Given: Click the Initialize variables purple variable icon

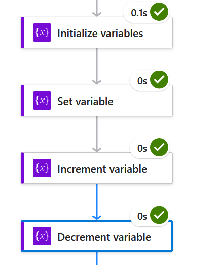Looking at the screenshot, I should (x=42, y=32).
